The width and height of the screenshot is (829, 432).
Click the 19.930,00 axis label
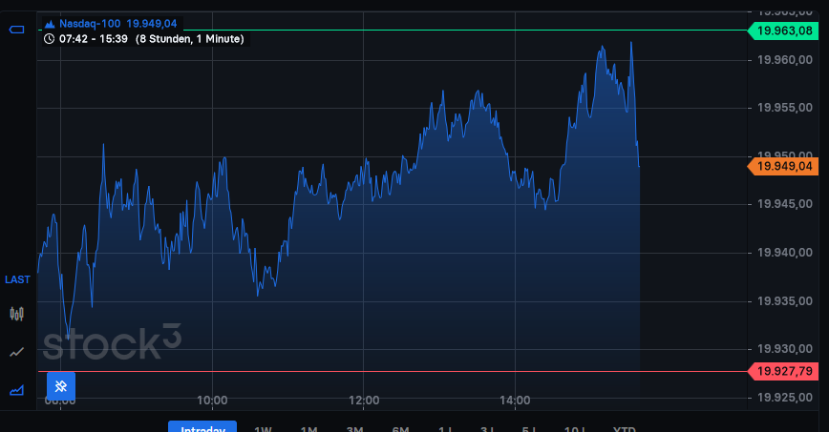[785, 349]
